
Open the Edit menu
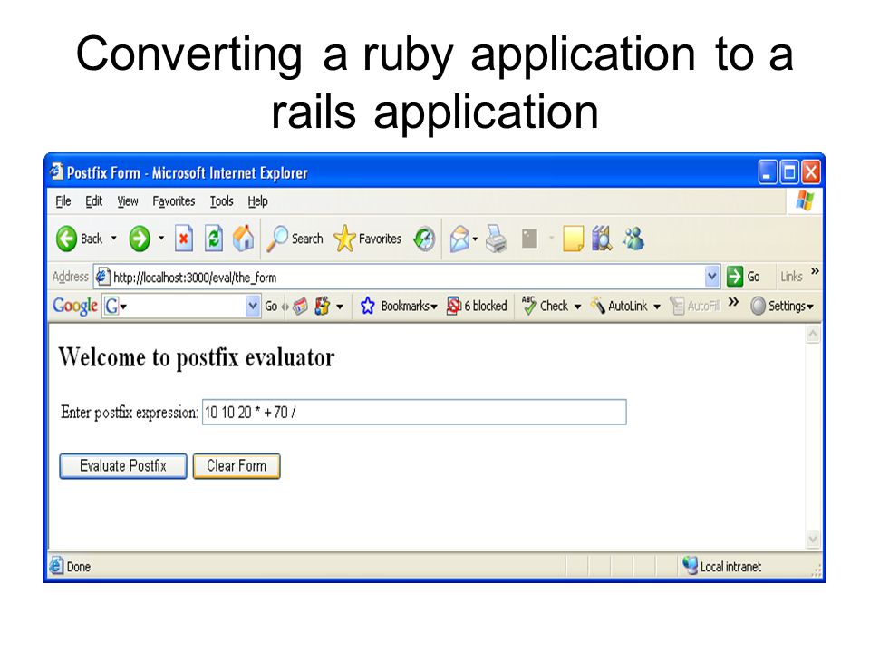pos(93,201)
